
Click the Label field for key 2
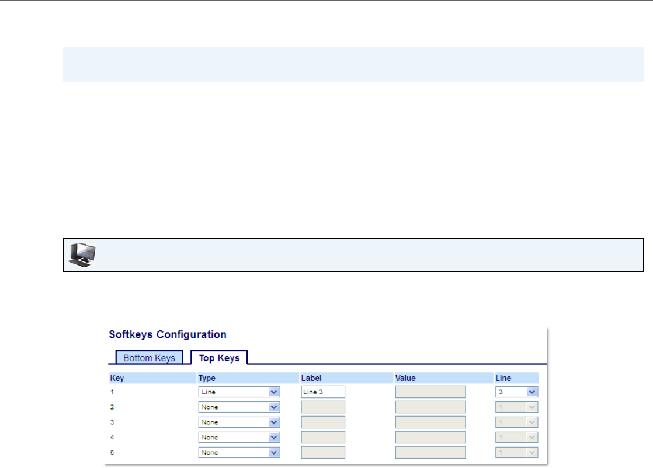tap(323, 407)
